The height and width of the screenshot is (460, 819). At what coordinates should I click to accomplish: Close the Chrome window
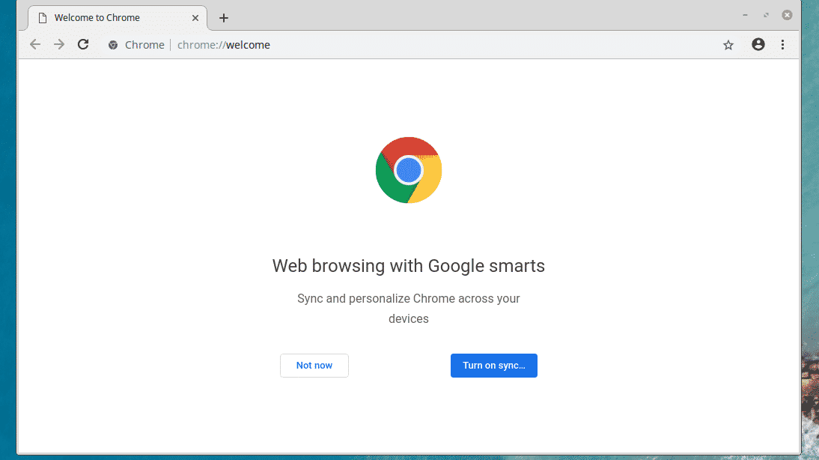click(787, 15)
